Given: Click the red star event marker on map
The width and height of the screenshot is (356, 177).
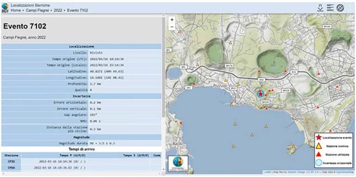Looking at the screenshot, I should (x=260, y=94).
